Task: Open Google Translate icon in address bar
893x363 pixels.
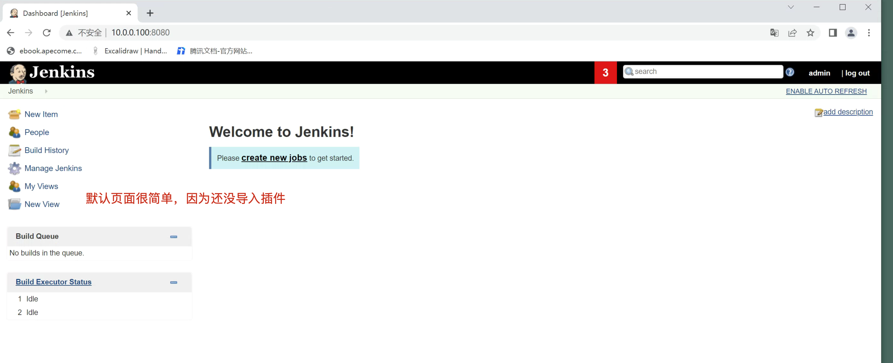Action: pyautogui.click(x=774, y=32)
